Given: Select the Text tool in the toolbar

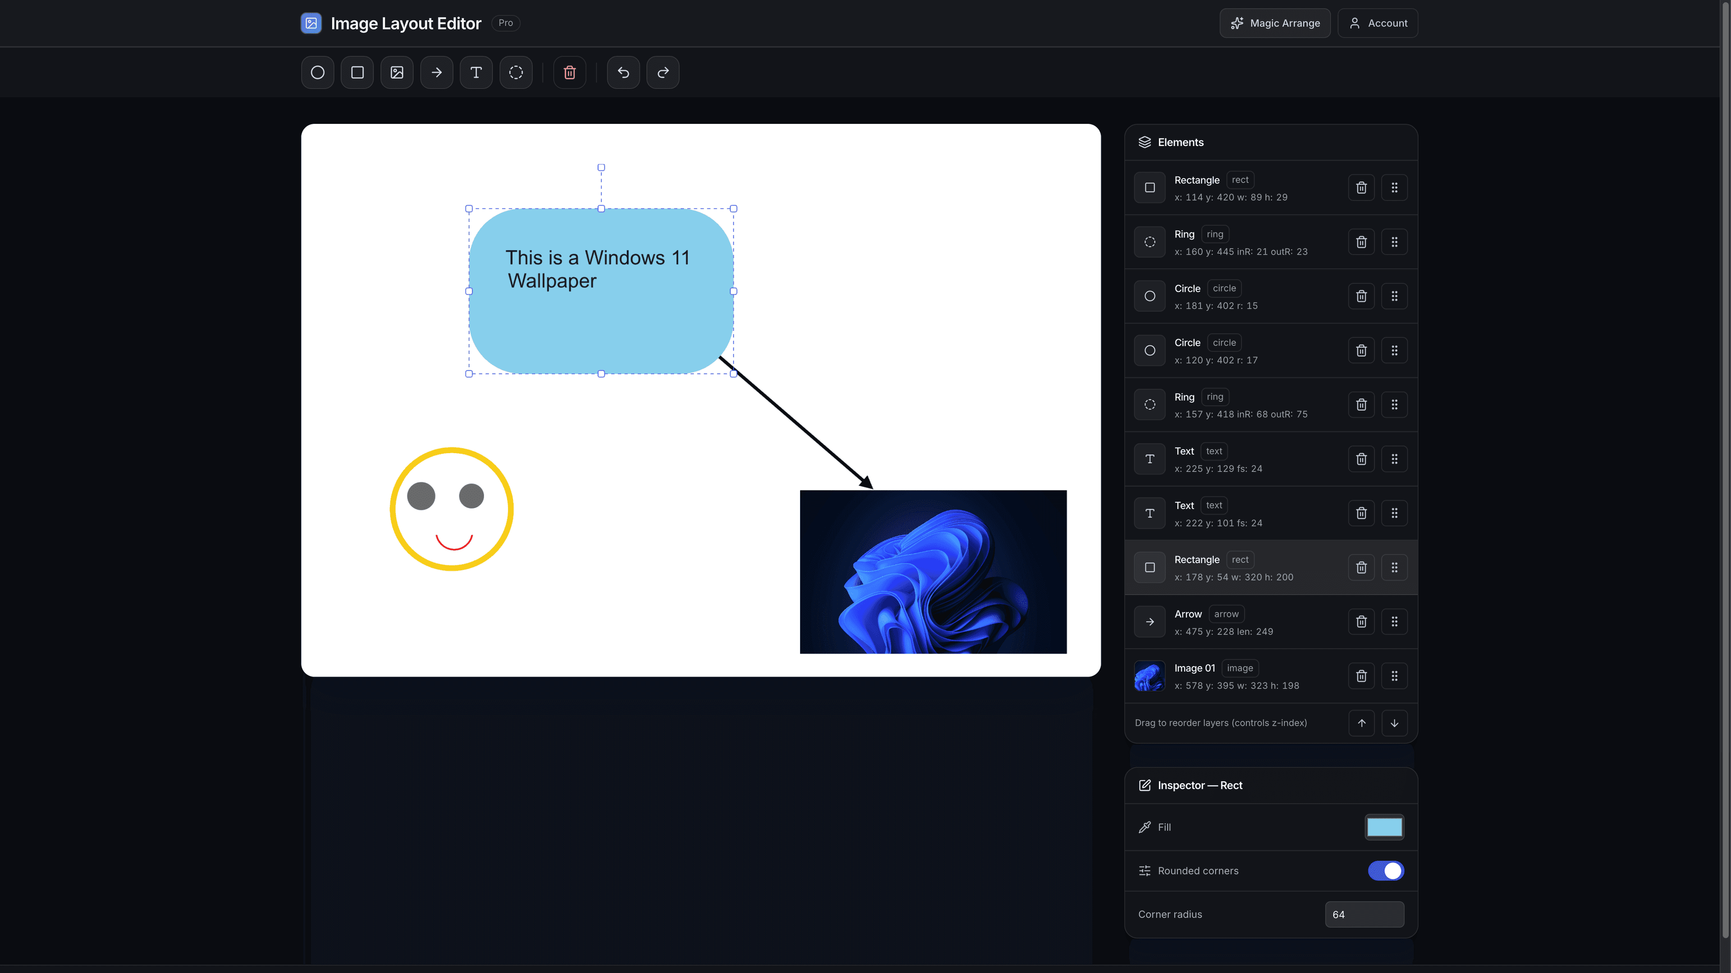Looking at the screenshot, I should 476,73.
